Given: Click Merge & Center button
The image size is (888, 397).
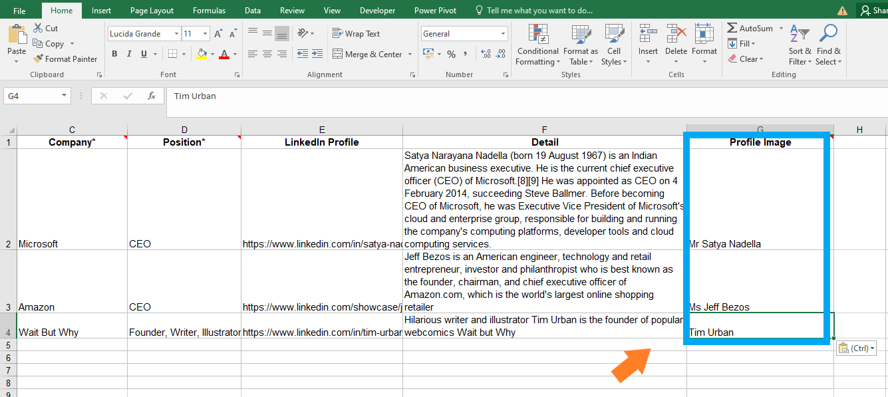Looking at the screenshot, I should pyautogui.click(x=367, y=55).
